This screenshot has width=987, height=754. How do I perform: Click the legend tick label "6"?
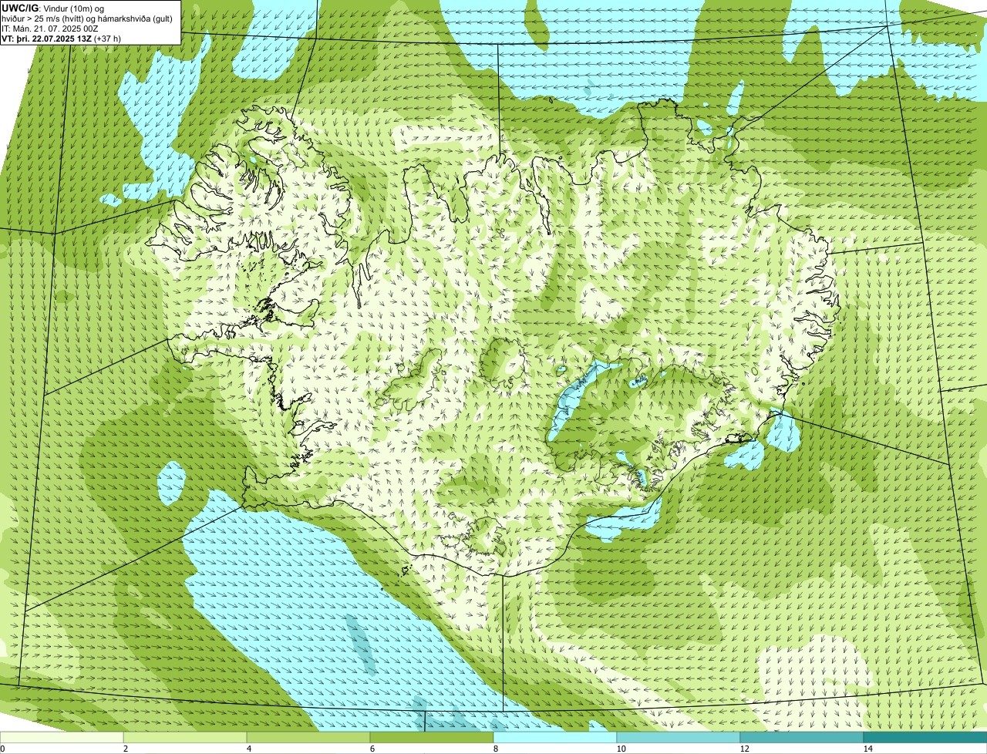372,749
